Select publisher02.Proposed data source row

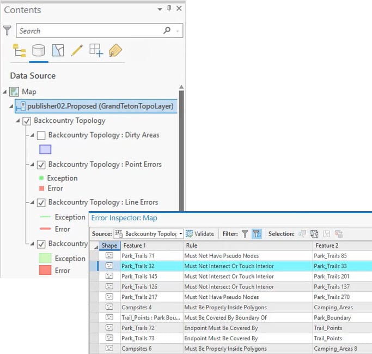point(96,106)
